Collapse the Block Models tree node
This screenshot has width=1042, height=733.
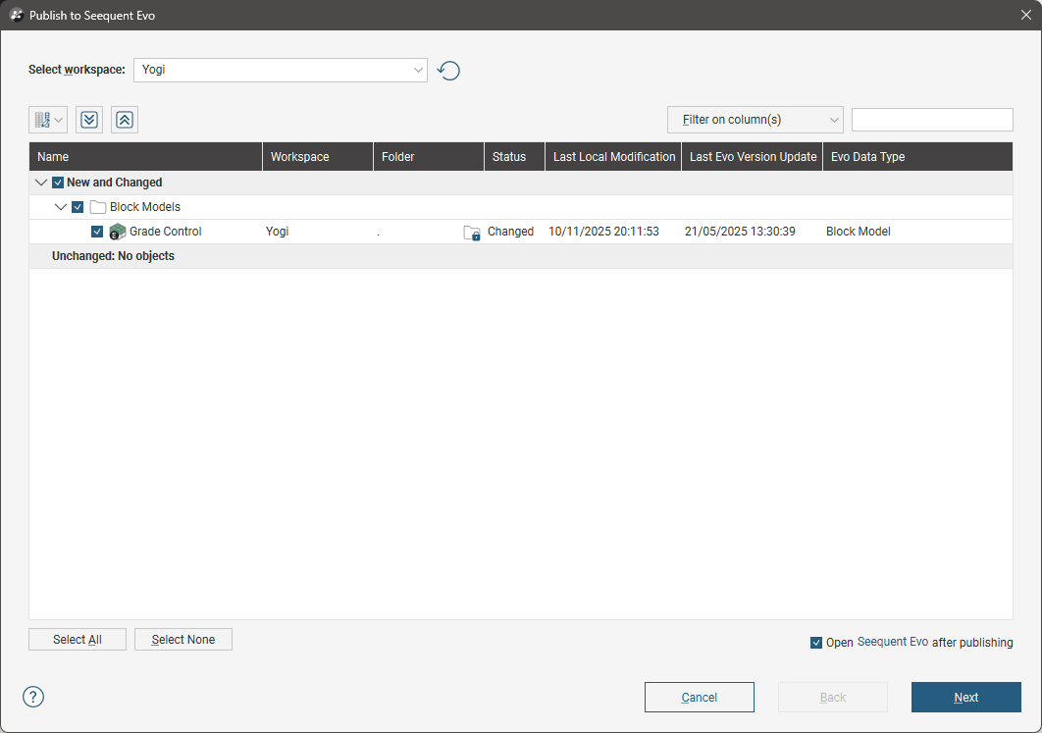(x=61, y=207)
